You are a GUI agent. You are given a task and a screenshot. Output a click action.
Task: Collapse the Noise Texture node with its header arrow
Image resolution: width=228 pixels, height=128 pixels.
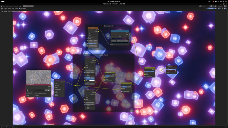[89, 28]
